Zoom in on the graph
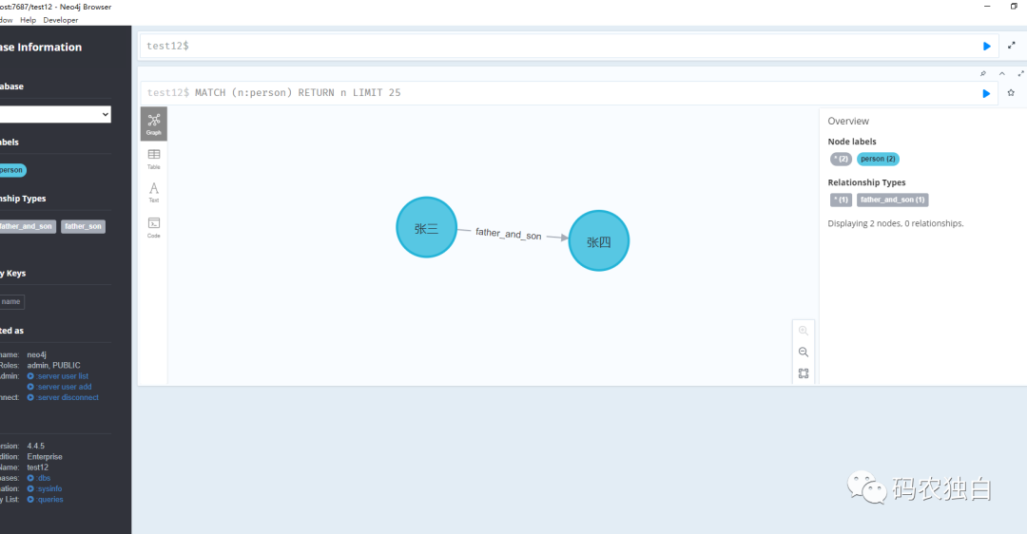Screen dimensions: 1027x534 [803, 331]
